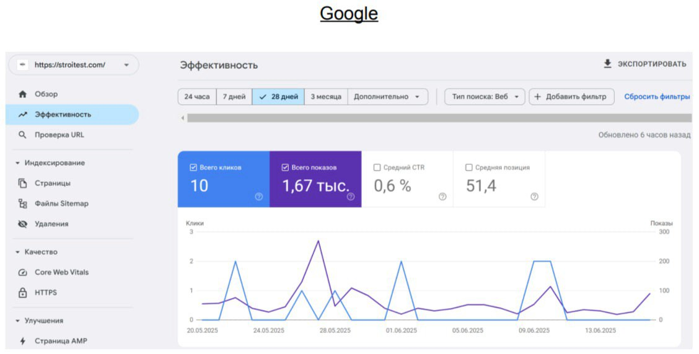
Task: Click the Удаления crossed-eye icon
Action: click(22, 224)
